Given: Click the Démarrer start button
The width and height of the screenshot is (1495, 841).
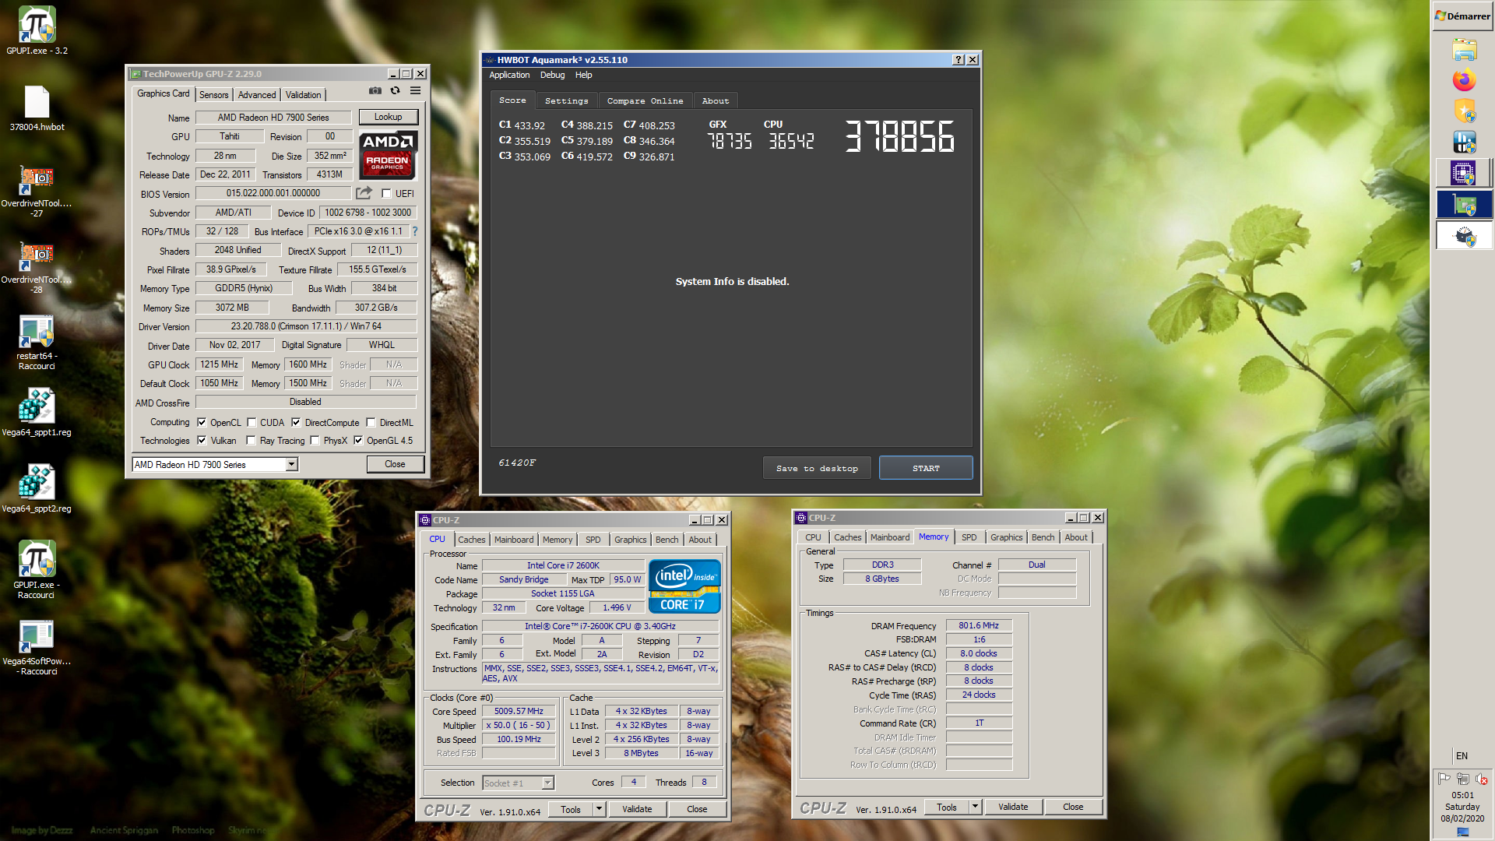Looking at the screenshot, I should coord(1463,16).
